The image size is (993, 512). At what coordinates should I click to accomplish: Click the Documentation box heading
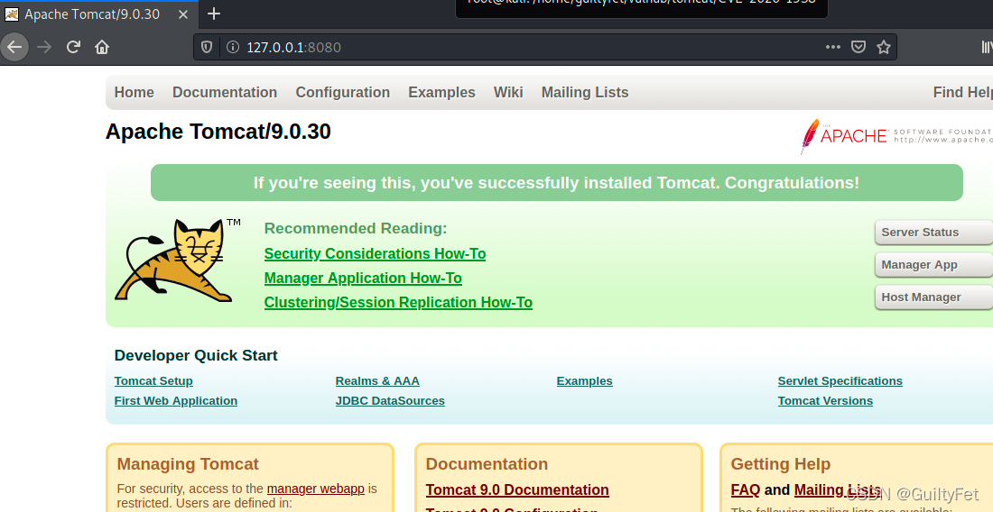click(x=487, y=464)
